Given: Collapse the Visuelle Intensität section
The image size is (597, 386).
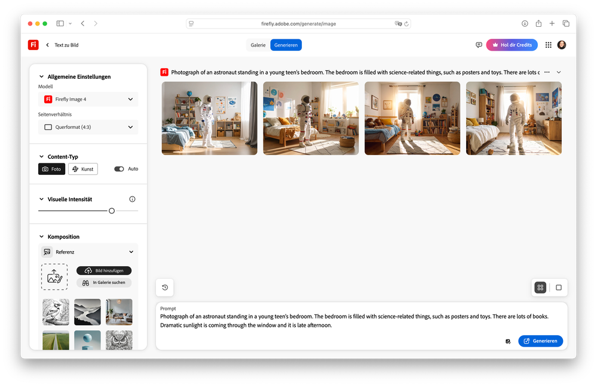Looking at the screenshot, I should [41, 199].
